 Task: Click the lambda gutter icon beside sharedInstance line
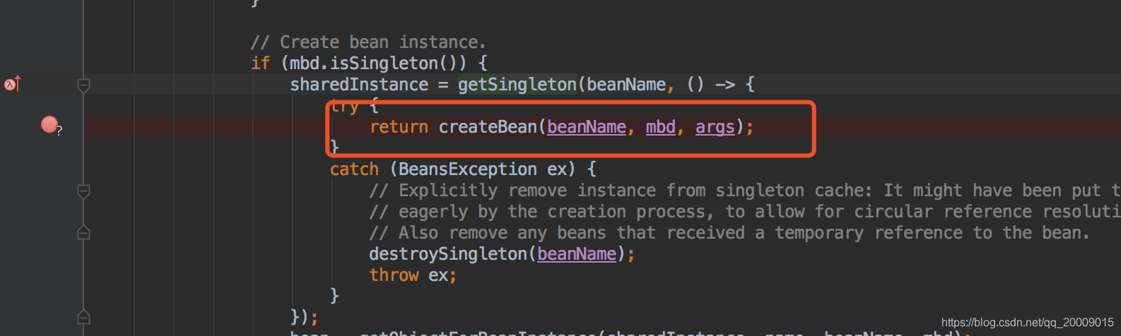pos(13,85)
